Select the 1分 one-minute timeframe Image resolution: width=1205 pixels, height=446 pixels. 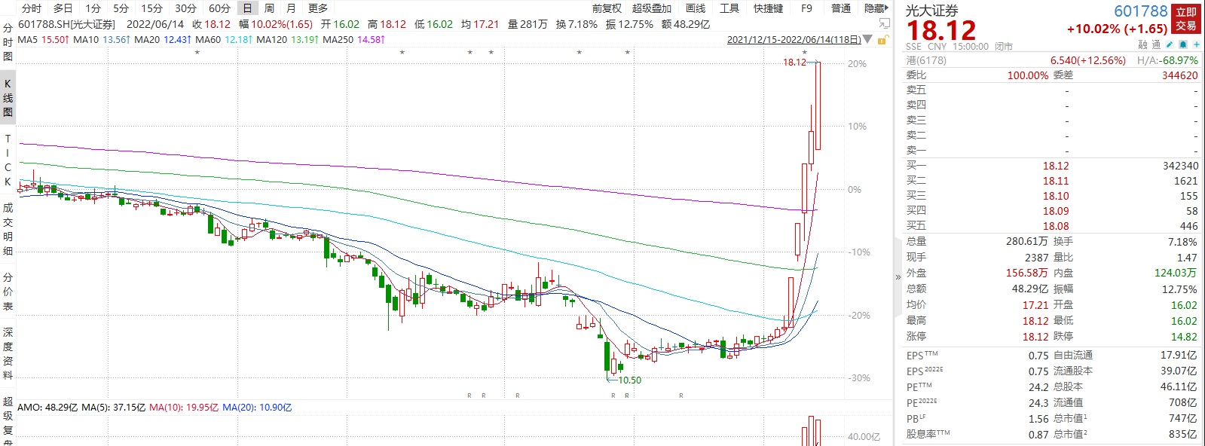pyautogui.click(x=93, y=8)
